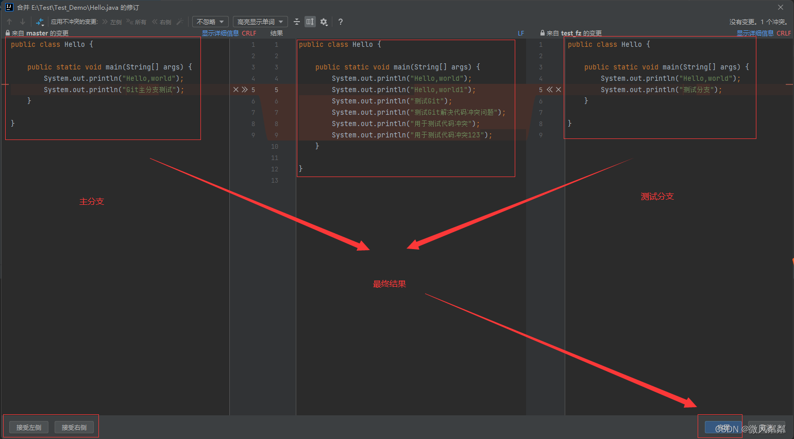Go to previous difference with up arrow
This screenshot has width=794, height=439.
(x=9, y=22)
